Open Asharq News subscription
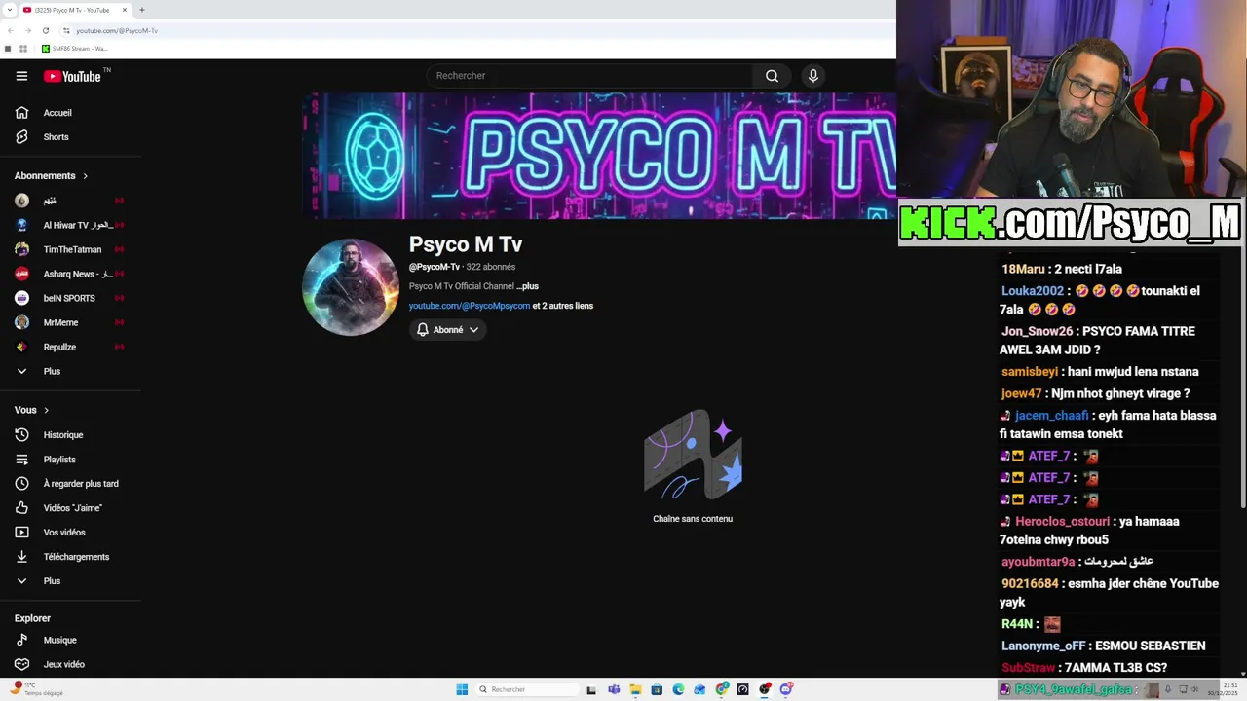 click(x=70, y=274)
